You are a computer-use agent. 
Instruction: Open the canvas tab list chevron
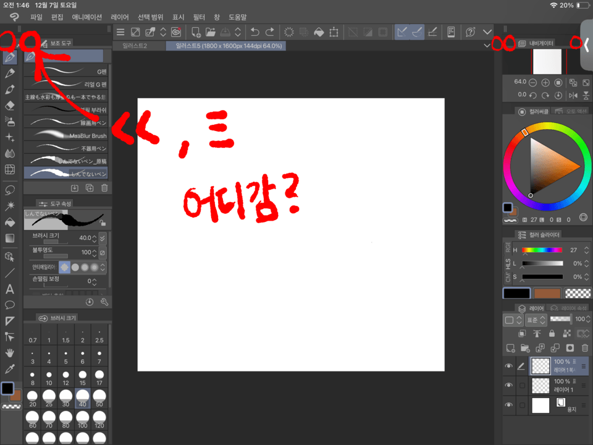[487, 46]
